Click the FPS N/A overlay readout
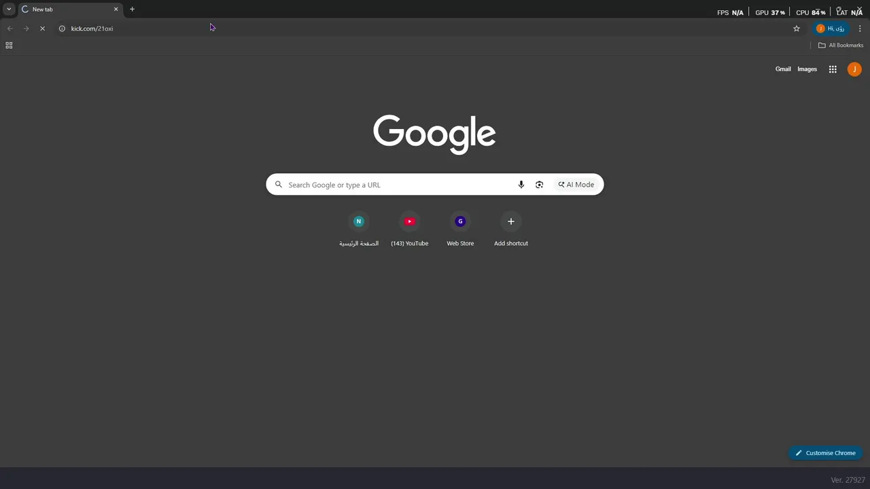This screenshot has height=489, width=870. pyautogui.click(x=730, y=12)
